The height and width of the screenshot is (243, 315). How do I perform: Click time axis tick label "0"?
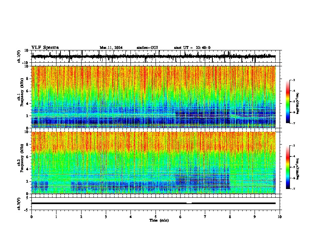[x=31, y=217]
